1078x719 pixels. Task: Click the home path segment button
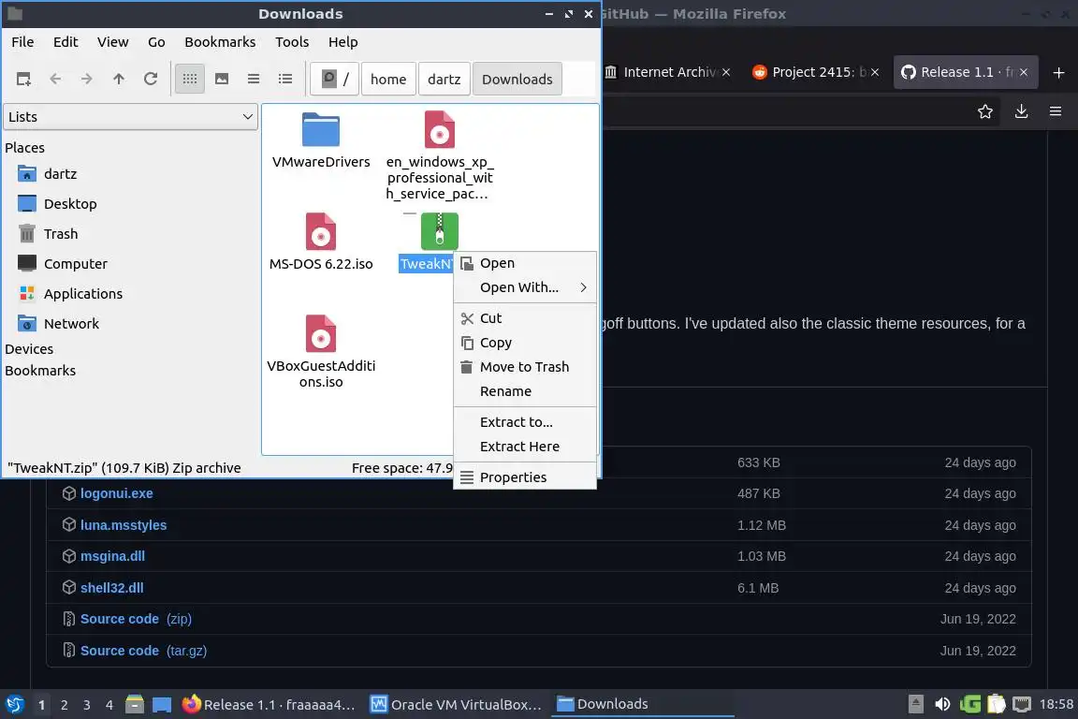tap(388, 80)
